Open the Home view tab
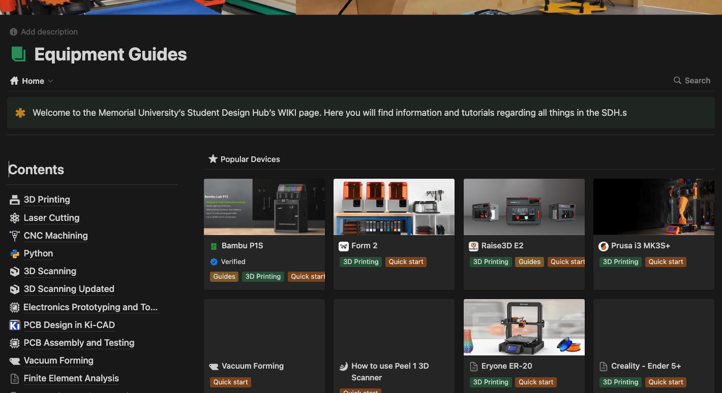The width and height of the screenshot is (722, 393). click(32, 81)
